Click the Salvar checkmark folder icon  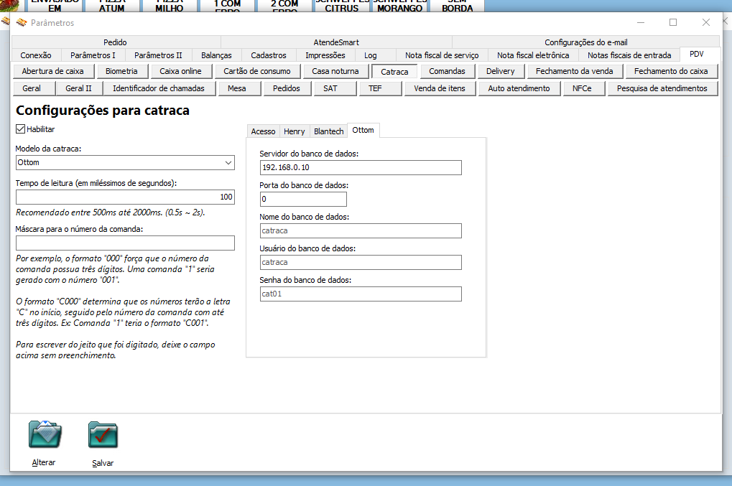pos(103,434)
